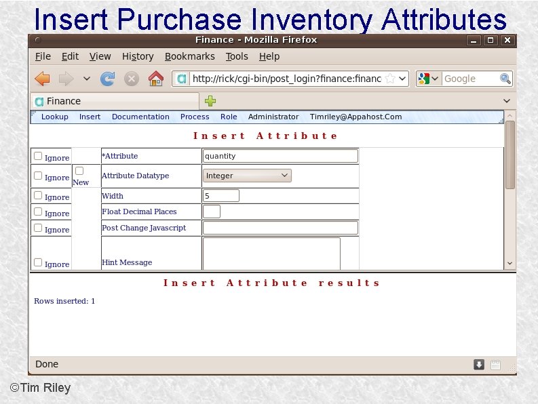Click the Administrator menu item
The height and width of the screenshot is (404, 538).
[x=273, y=117]
